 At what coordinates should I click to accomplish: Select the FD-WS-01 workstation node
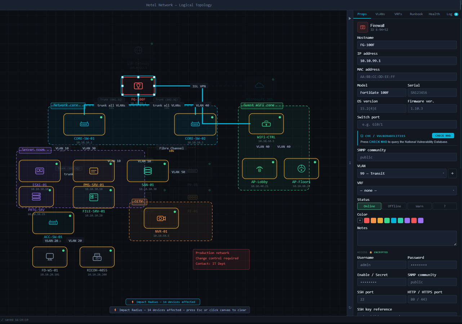[x=50, y=257]
